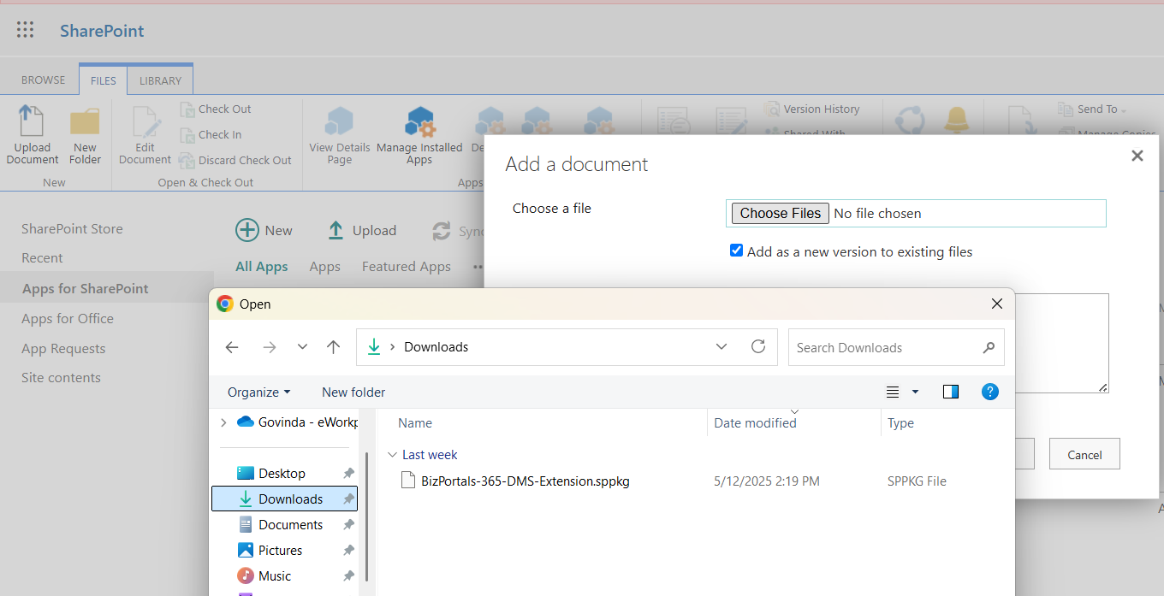Screen dimensions: 1164x596
Task: Toggle Add as a new version checkbox
Action: pos(736,251)
